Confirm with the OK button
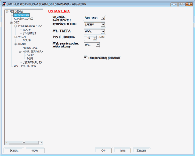This screenshot has width=195, height=156. click(x=103, y=150)
